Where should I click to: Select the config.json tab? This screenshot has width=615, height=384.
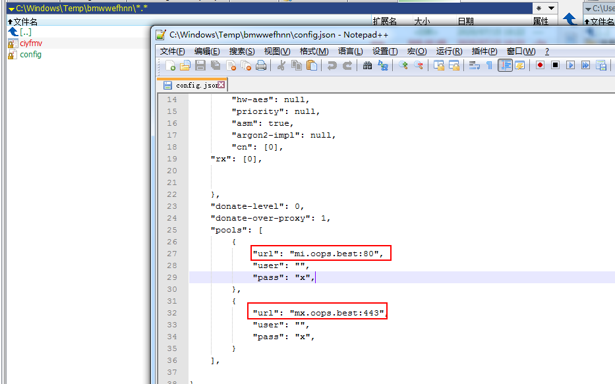(x=192, y=85)
